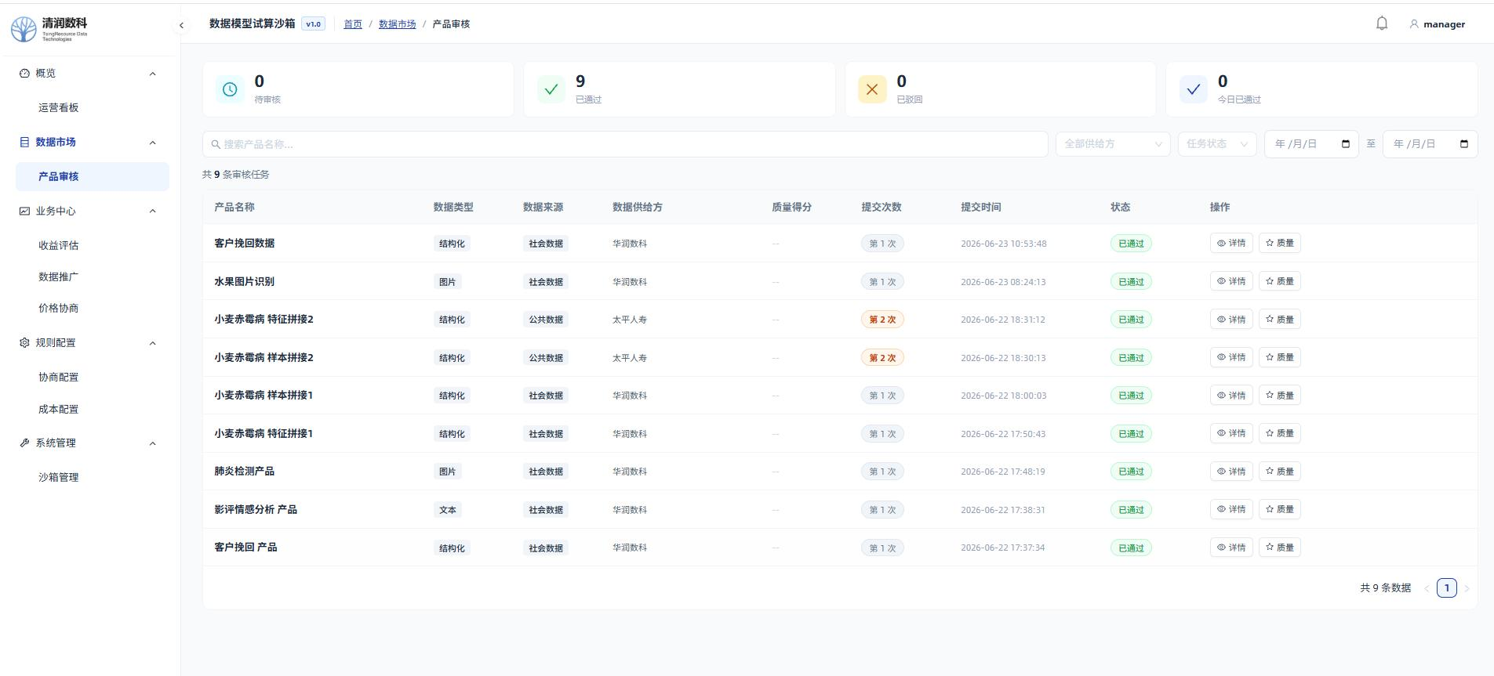View 详情 for 影评情感分析 产品
Screen dimensions: 1494x676
click(1231, 509)
